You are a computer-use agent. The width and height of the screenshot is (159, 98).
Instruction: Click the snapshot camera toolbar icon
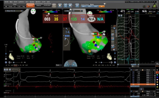click(70, 5)
